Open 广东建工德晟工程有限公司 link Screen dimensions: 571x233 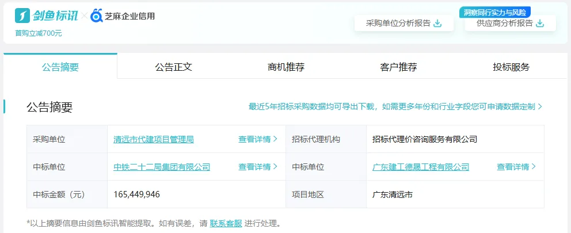tap(421, 167)
